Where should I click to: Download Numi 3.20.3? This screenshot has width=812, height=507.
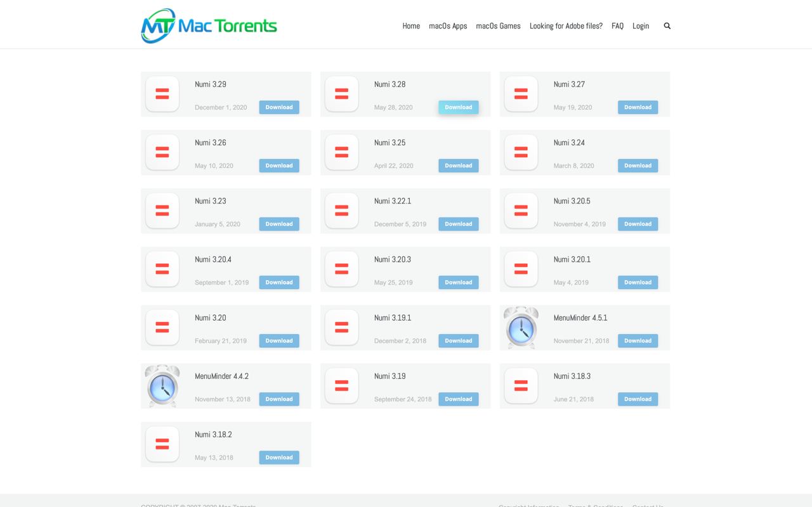pyautogui.click(x=459, y=282)
